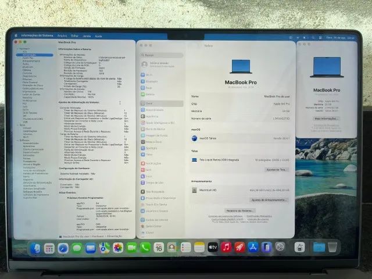Click Ajustes de Armazenamento button
Image resolution: width=372 pixels, height=279 pixels.
point(269,200)
